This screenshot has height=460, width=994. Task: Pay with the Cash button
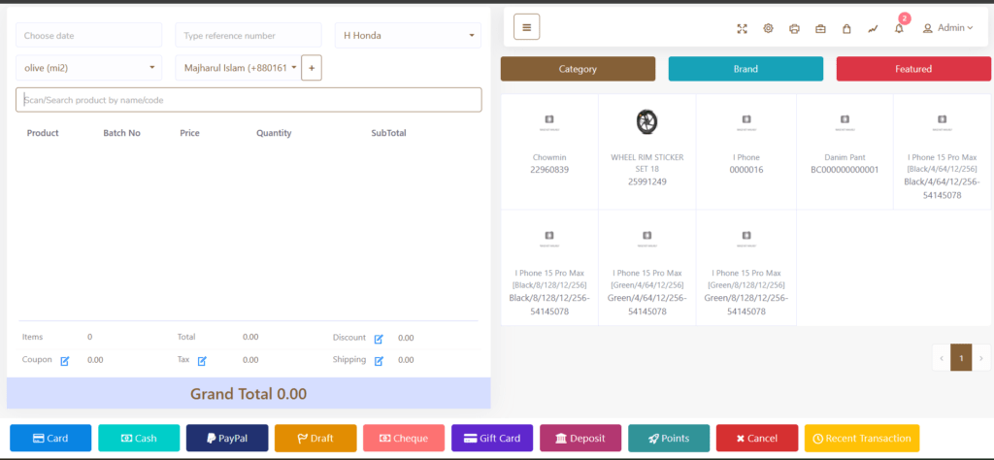click(x=139, y=439)
